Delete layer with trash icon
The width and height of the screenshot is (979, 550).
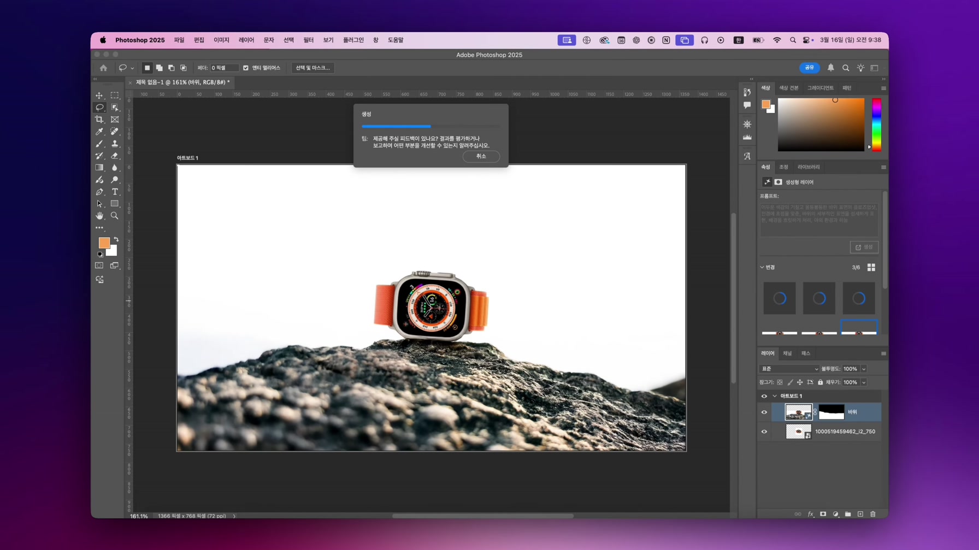[x=872, y=514]
